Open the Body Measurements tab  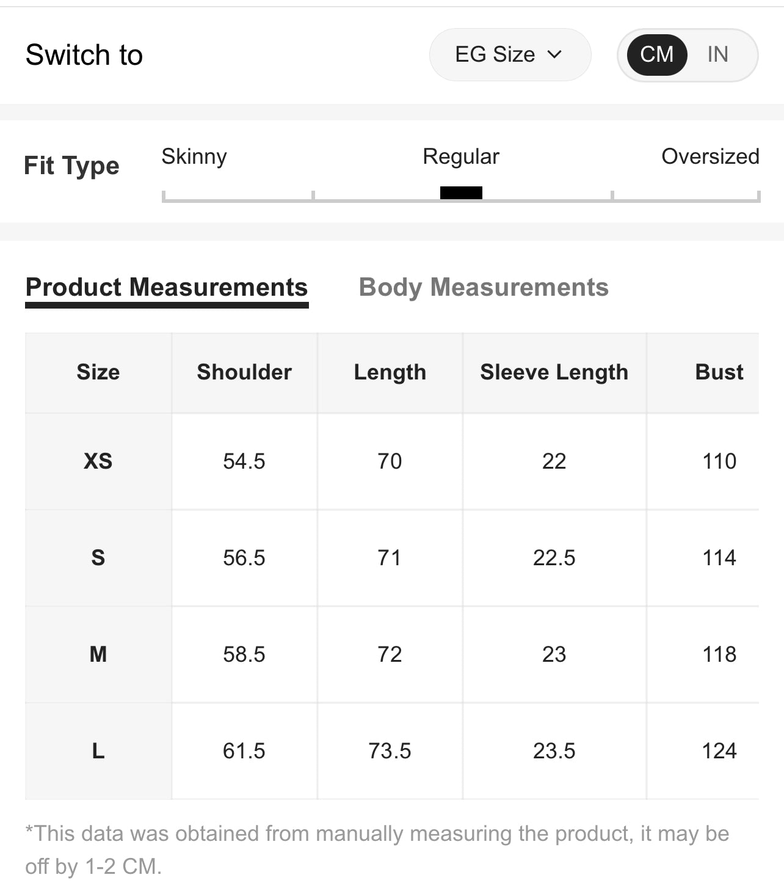484,287
